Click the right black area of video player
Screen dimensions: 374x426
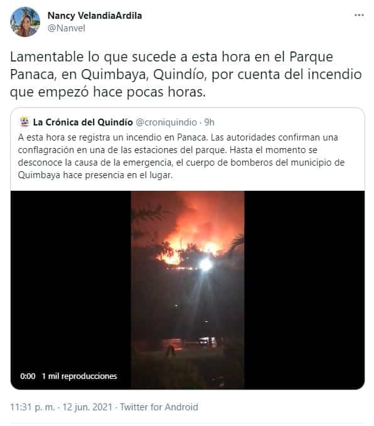tap(304, 290)
